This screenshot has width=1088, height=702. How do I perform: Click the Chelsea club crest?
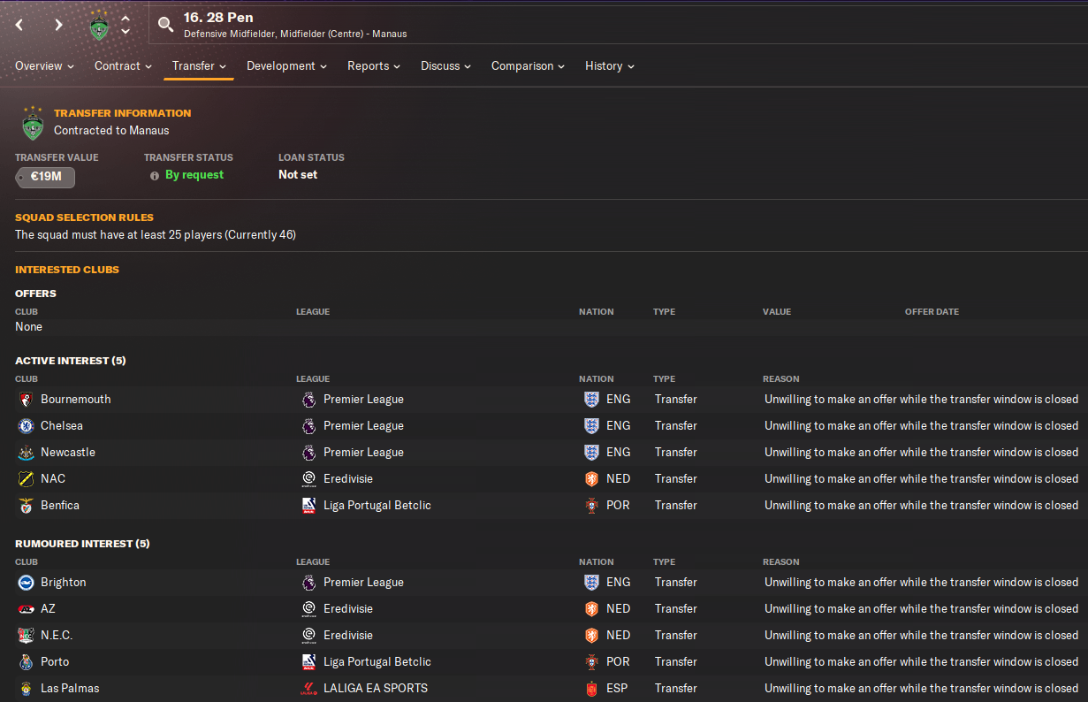tap(26, 426)
